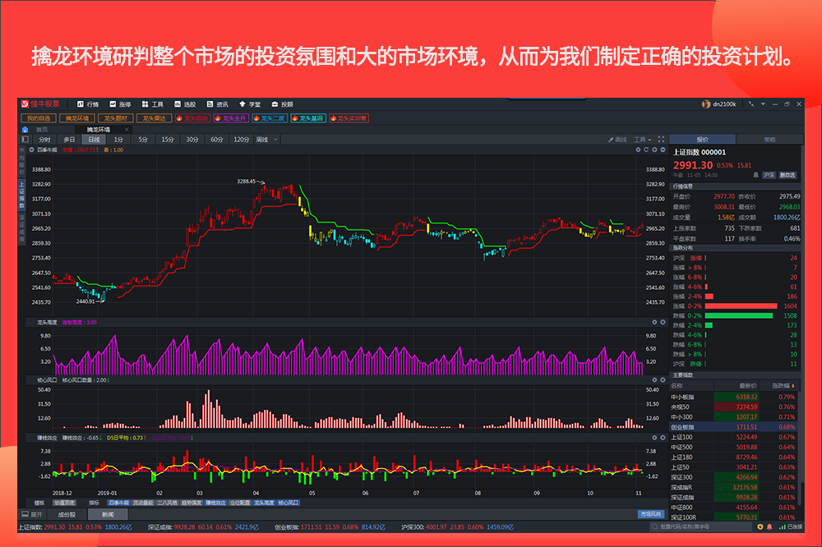The width and height of the screenshot is (822, 547).
Task: Select the 日线 daily timeframe
Action: (94, 140)
